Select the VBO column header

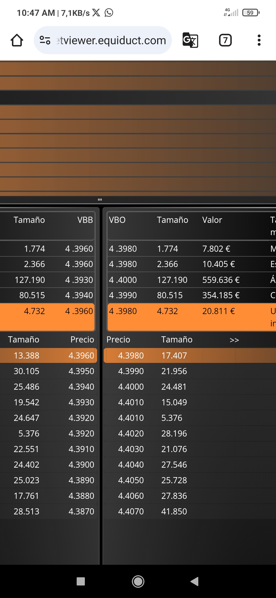click(x=117, y=220)
